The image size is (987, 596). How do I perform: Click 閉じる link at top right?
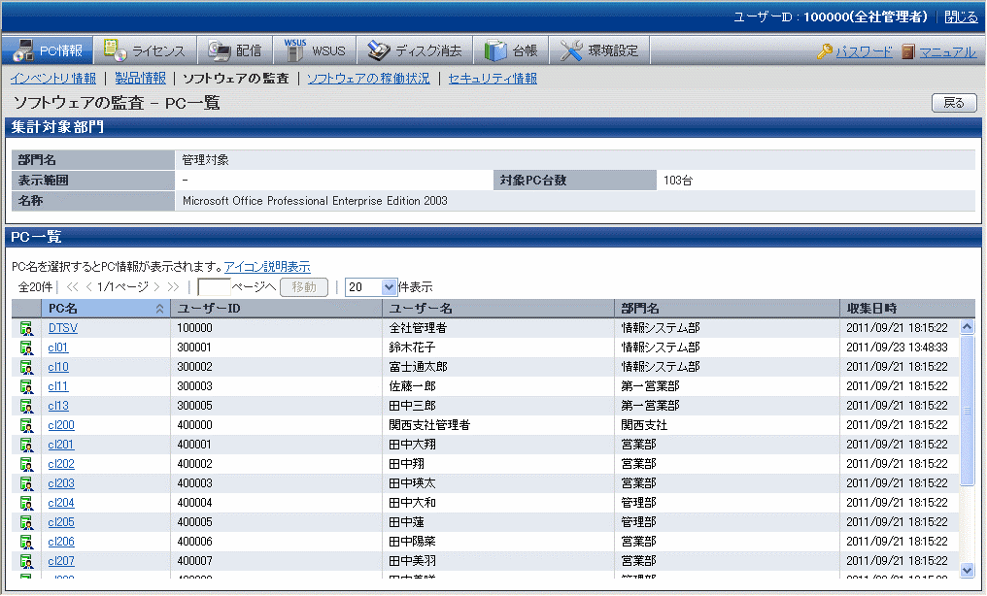tap(961, 17)
